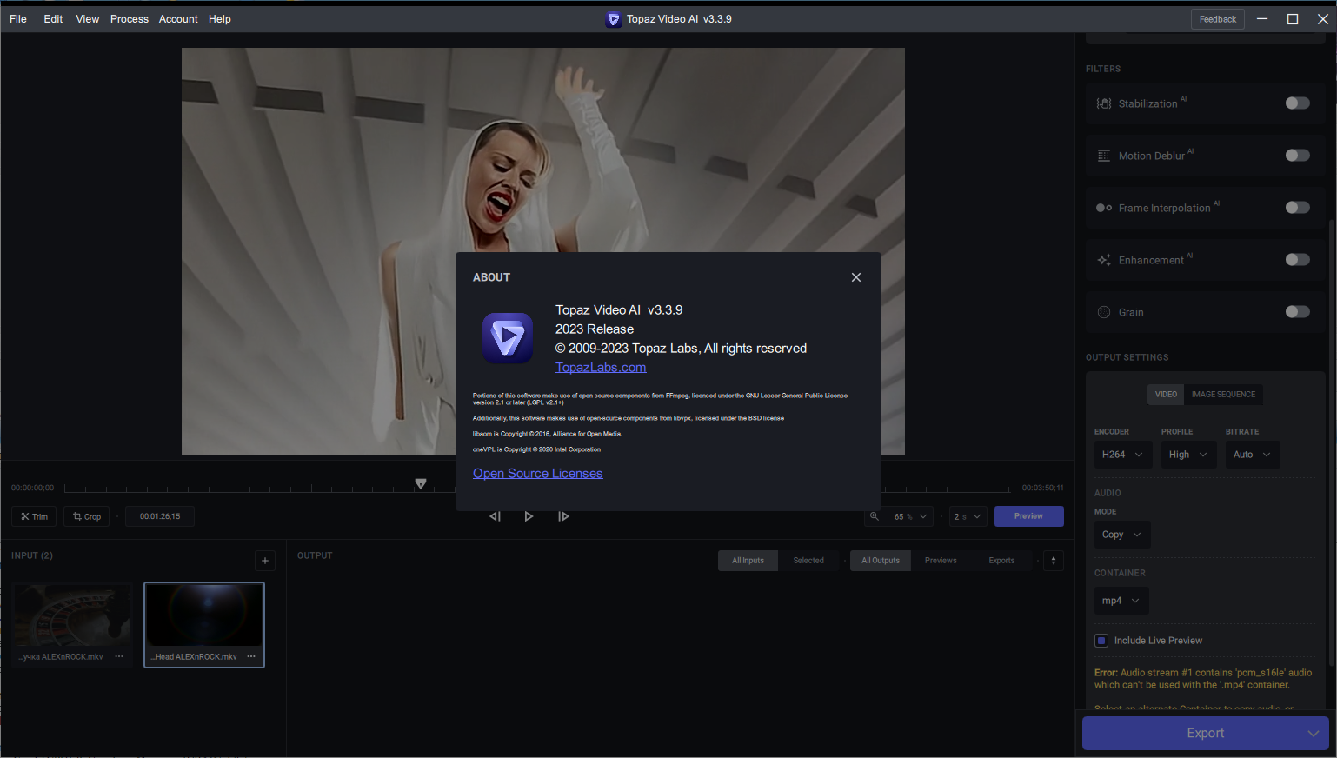The image size is (1337, 758).
Task: Click the Topaz Video AI logo in About
Action: pos(508,337)
